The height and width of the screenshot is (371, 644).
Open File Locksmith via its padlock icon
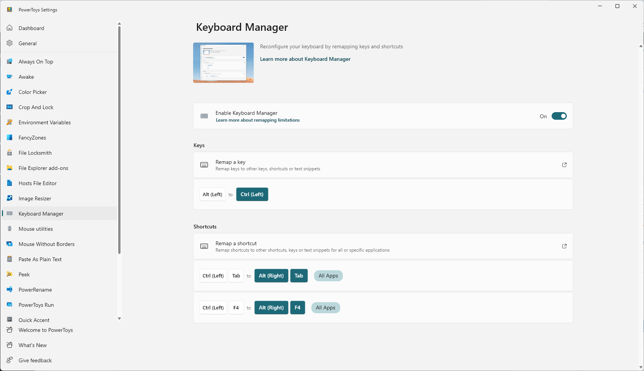coord(9,152)
